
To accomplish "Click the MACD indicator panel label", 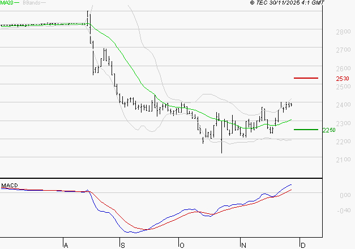I will 8,186.
